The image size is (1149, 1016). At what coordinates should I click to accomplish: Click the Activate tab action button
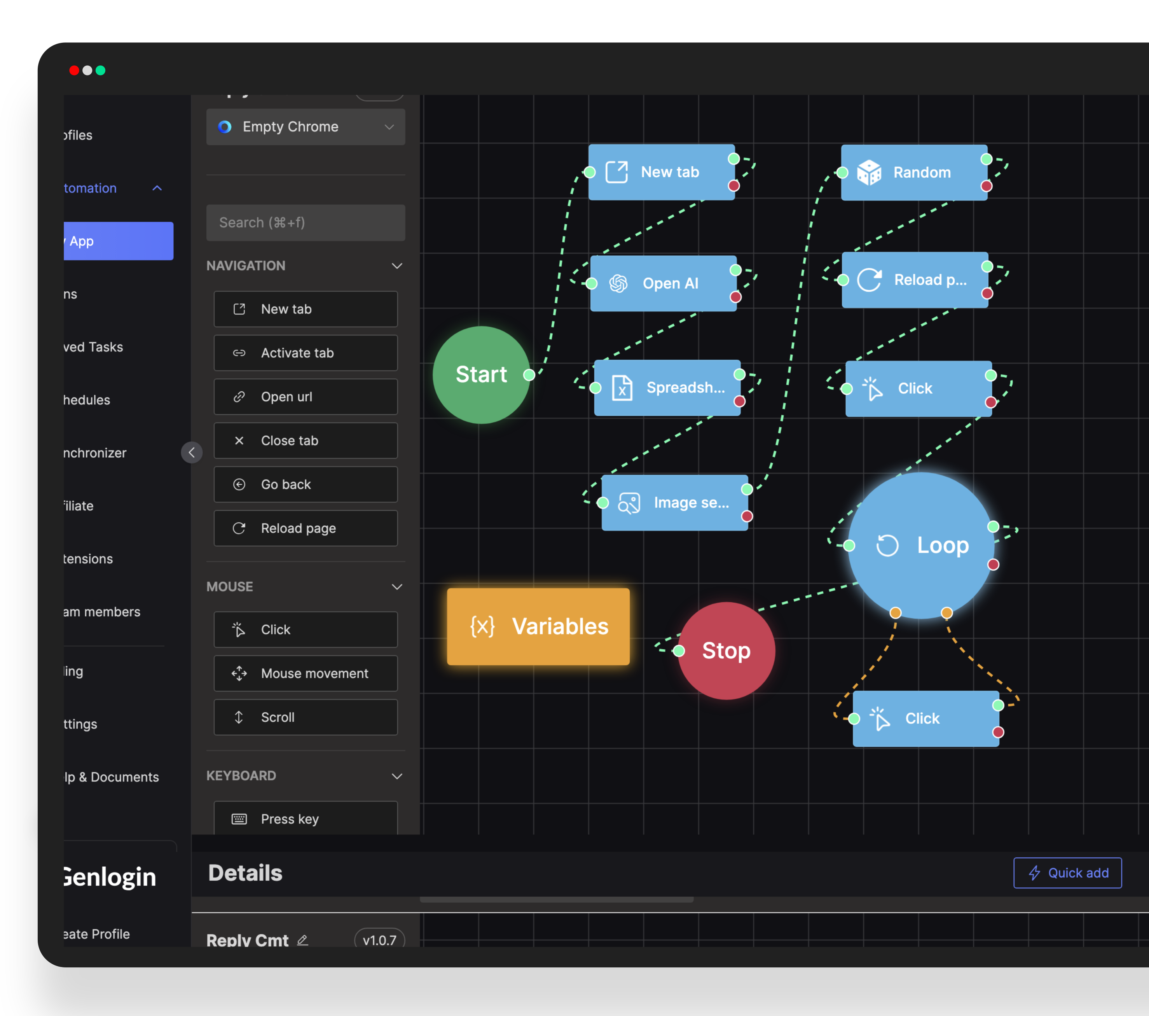[x=305, y=353]
